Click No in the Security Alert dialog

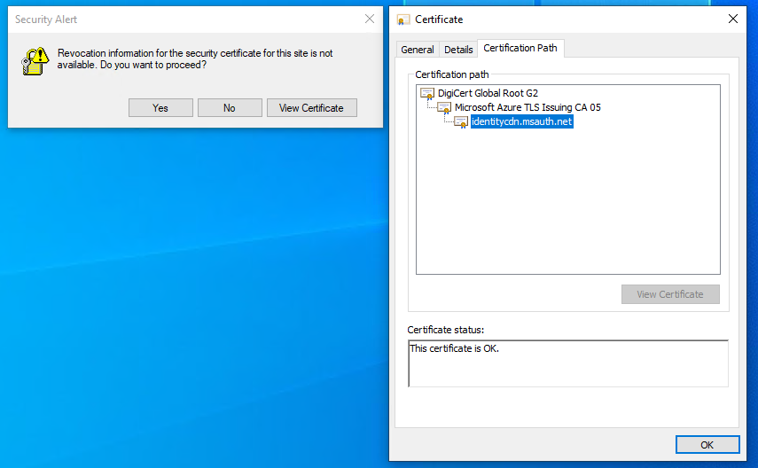[x=230, y=108]
